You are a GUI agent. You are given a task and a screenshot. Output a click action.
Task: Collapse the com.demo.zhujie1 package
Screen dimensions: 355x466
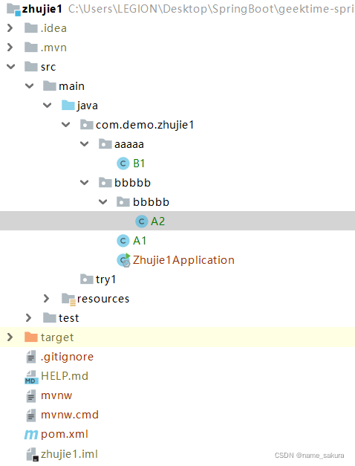coord(65,125)
